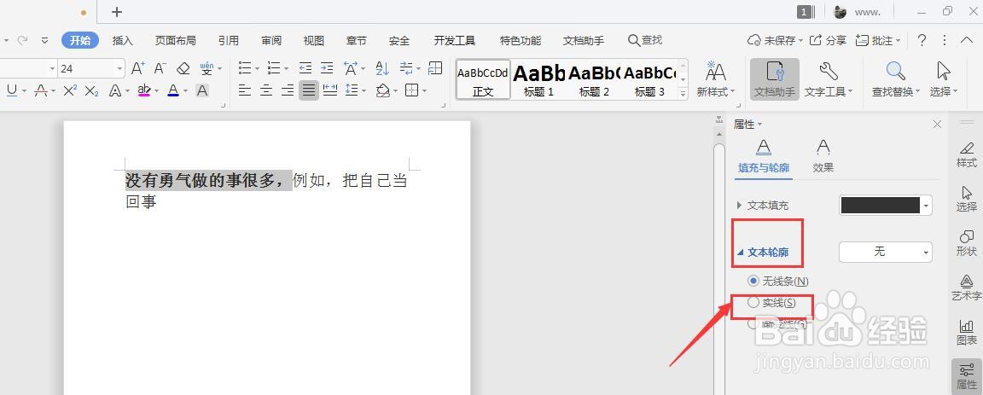Close the 属性 properties panel
Viewport: 983px width, 395px height.
(x=937, y=125)
